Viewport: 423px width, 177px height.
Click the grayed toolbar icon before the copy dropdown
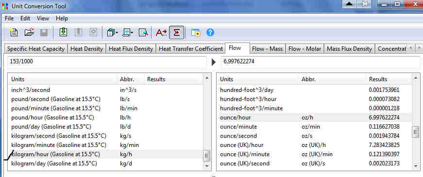pos(93,32)
